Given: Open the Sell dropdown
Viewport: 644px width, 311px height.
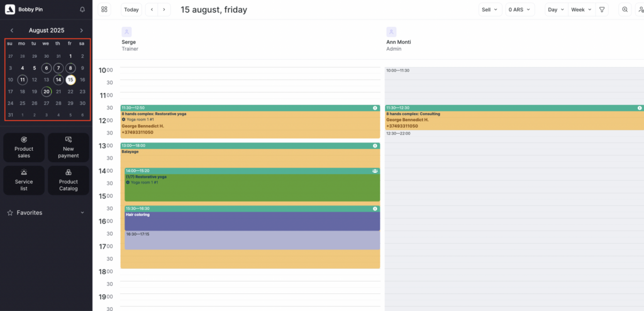Looking at the screenshot, I should [x=489, y=9].
